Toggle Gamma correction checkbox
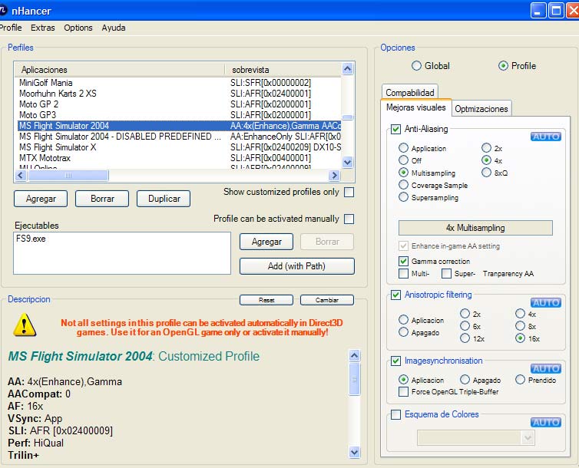Viewport: 579px width, 468px height. (404, 262)
